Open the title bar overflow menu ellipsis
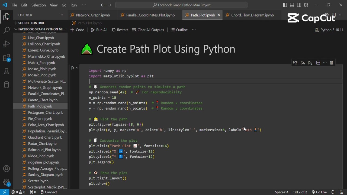The width and height of the screenshot is (347, 195). pos(84,5)
